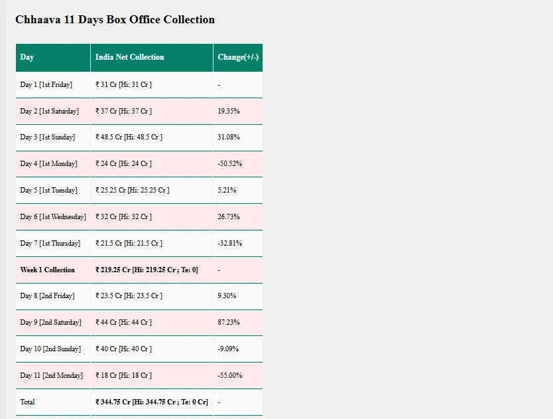Click the "Day 4 [1st Monday]" cell

[x=48, y=163]
